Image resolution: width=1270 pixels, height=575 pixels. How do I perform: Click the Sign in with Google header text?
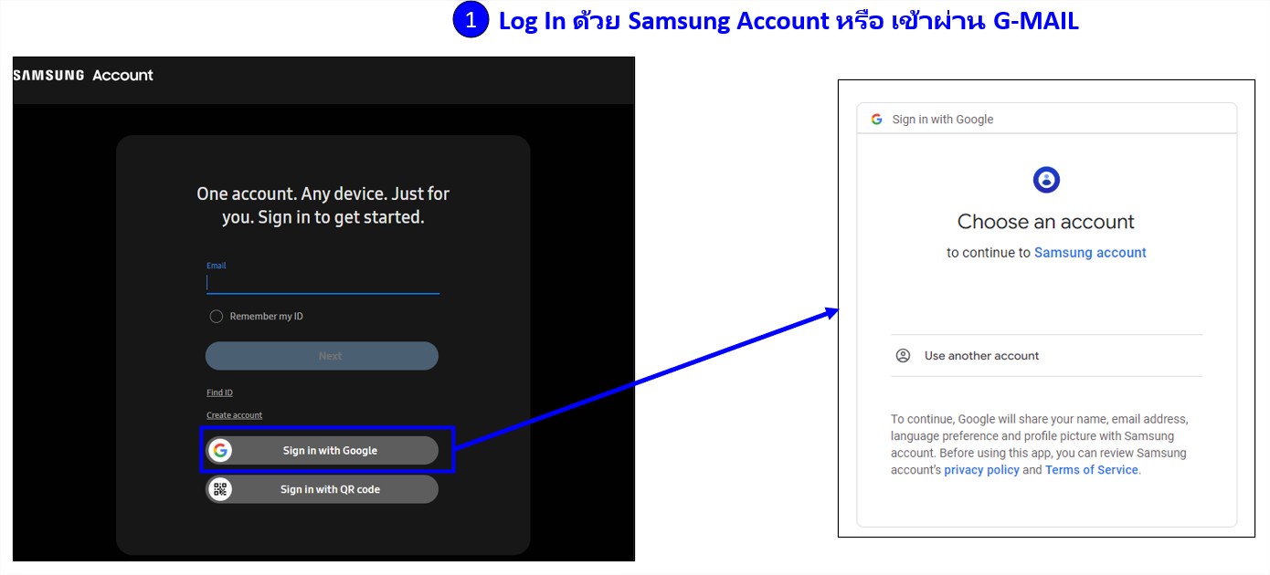coord(943,120)
